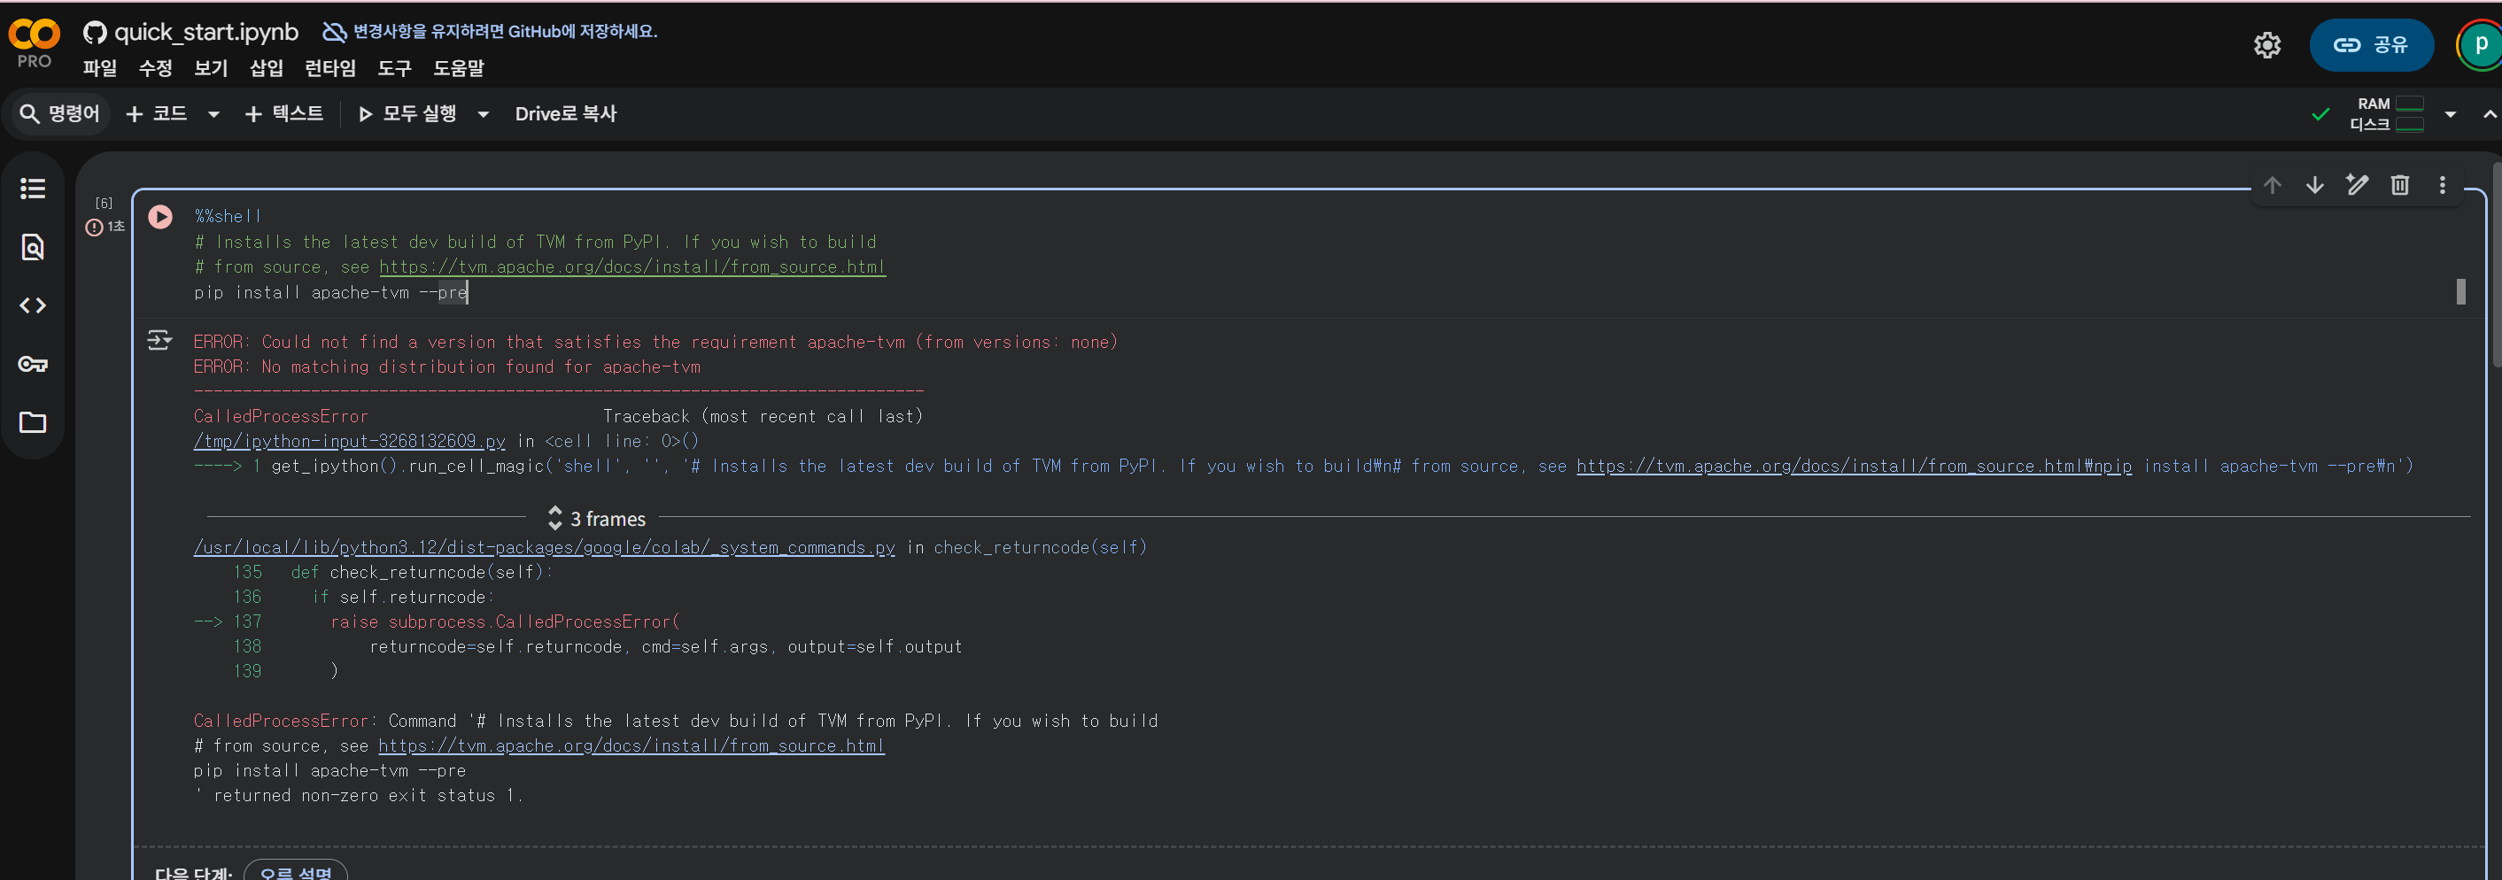Open the code snippets sidebar icon
The height and width of the screenshot is (880, 2502).
click(33, 306)
